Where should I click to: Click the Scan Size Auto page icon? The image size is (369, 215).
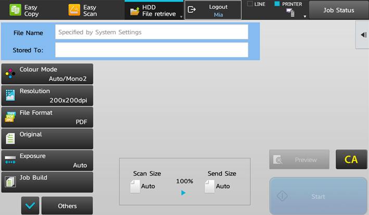click(x=135, y=186)
